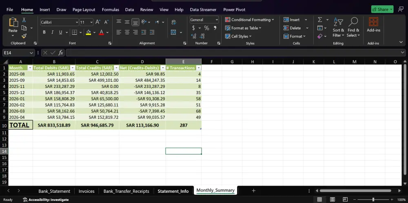Open the Month column filter dropdown
This screenshot has width=408, height=203.
point(30,68)
